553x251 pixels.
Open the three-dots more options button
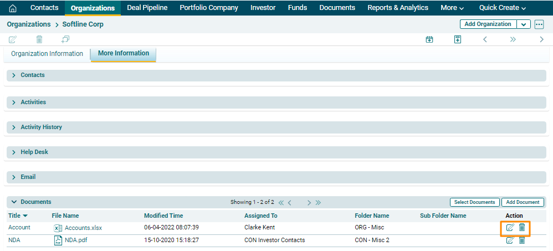click(x=539, y=24)
